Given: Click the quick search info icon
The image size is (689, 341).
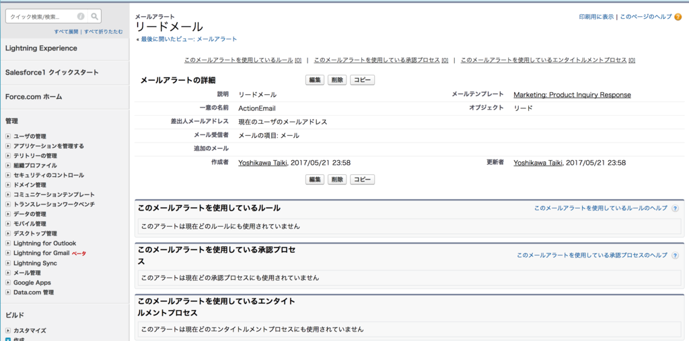Looking at the screenshot, I should (81, 17).
